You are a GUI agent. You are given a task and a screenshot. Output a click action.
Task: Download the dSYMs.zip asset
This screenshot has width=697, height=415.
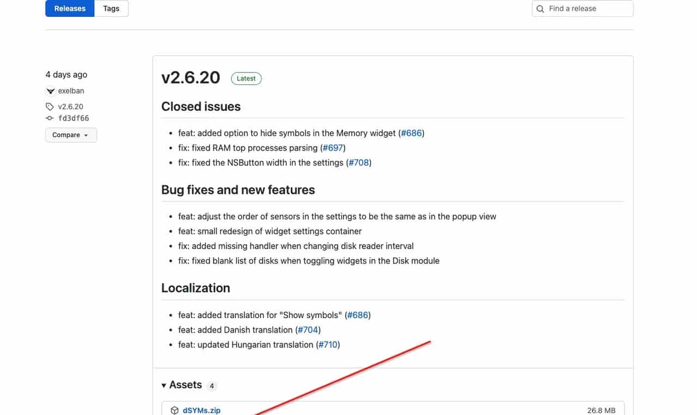pos(201,410)
